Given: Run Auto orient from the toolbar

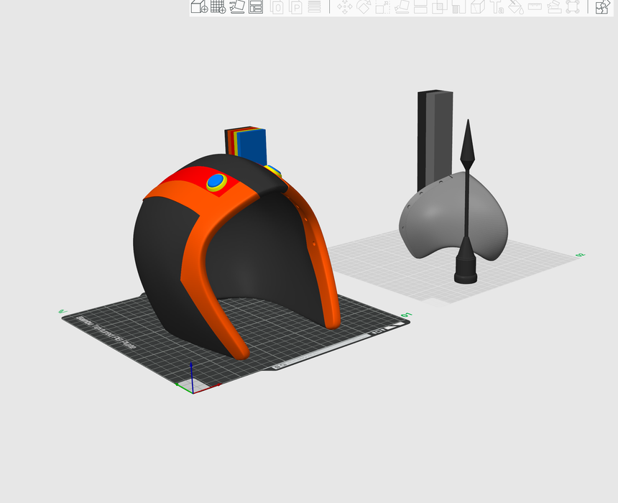Looking at the screenshot, I should [237, 7].
